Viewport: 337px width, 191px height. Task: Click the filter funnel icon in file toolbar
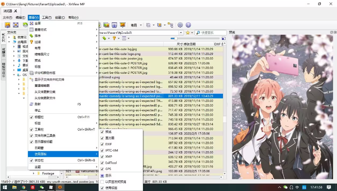(114, 39)
